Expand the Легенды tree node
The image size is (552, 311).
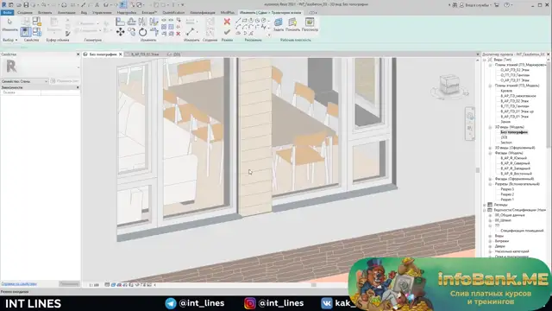485,205
